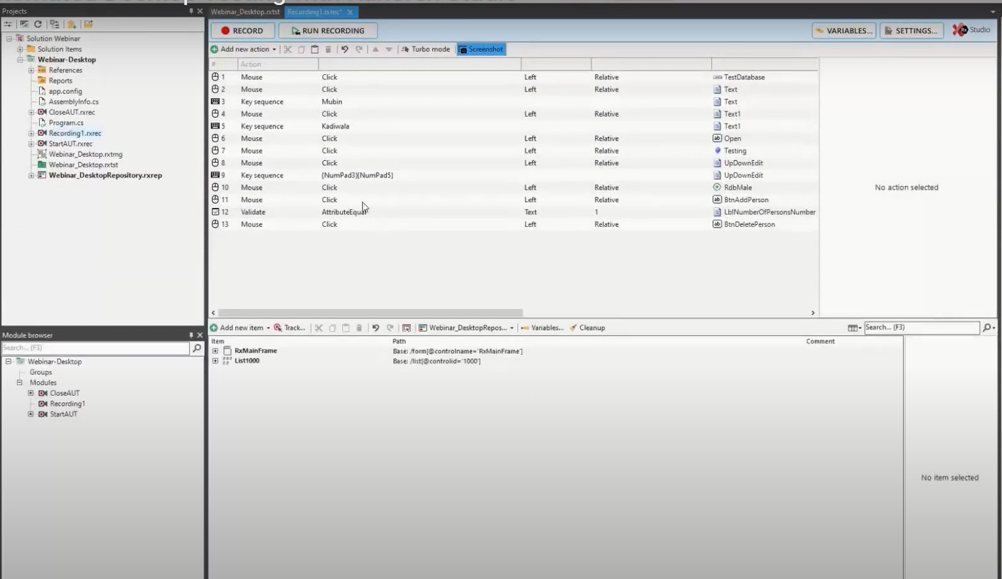Click undo icon in the actions toolbar
Image resolution: width=1002 pixels, height=579 pixels.
pyautogui.click(x=345, y=49)
